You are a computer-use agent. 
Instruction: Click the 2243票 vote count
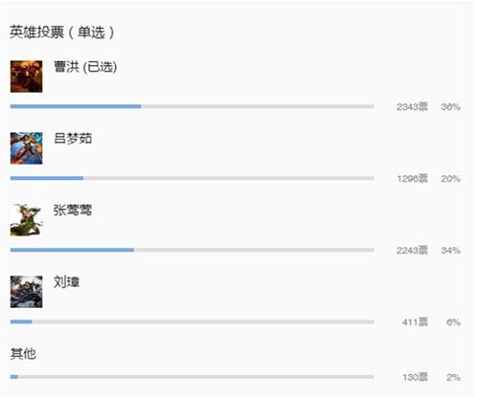tap(412, 251)
